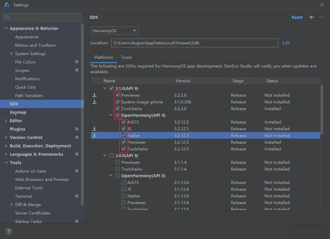The image size is (330, 239).
Task: Open the Plugins settings page
Action: coord(17,129)
